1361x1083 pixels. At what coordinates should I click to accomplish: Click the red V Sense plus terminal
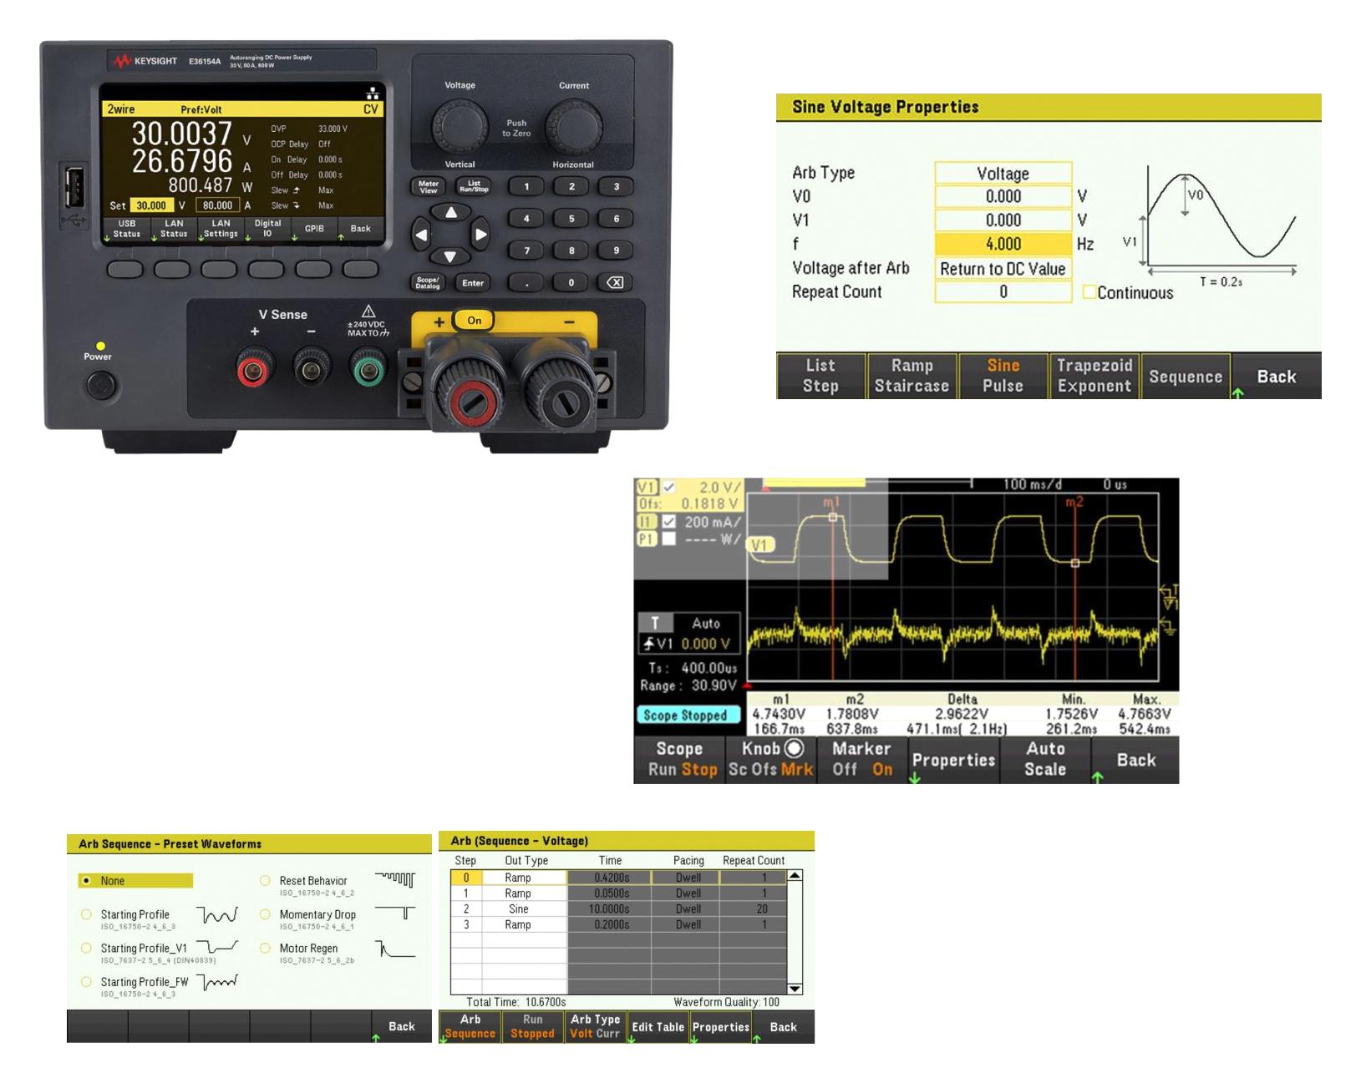[x=253, y=368]
